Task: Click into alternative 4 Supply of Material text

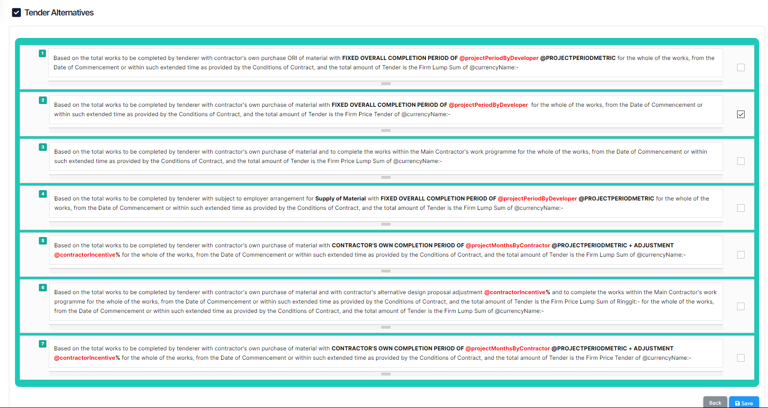Action: tap(386, 203)
